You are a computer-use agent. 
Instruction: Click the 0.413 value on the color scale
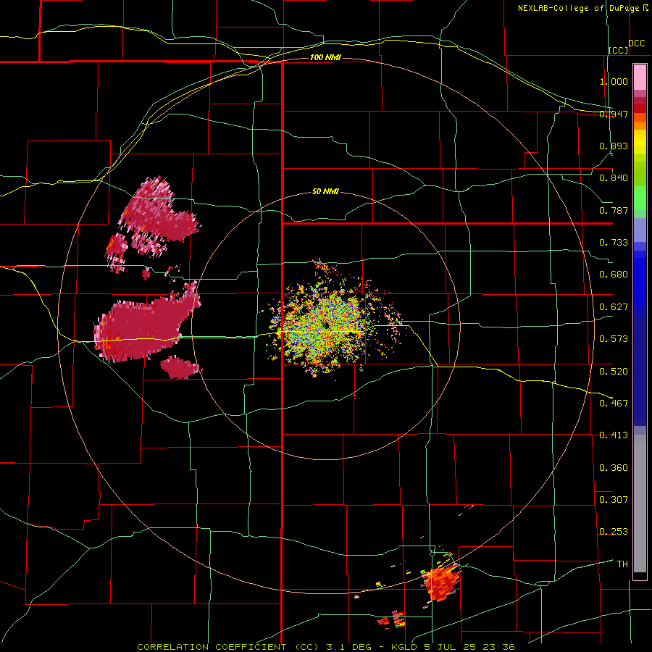(614, 435)
